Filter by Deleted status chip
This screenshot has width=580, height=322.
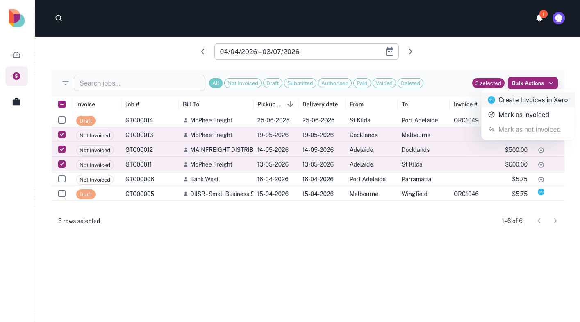coord(410,83)
